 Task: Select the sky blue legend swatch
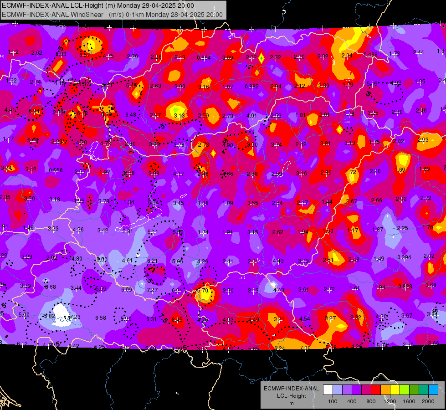(433, 390)
